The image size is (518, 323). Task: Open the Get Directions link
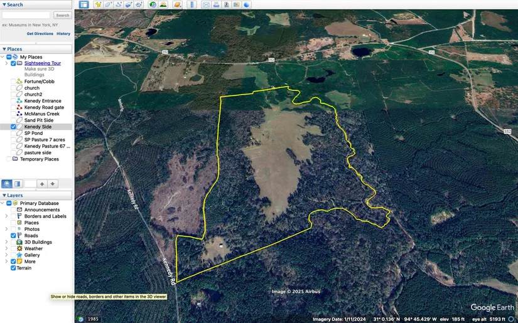click(x=40, y=34)
